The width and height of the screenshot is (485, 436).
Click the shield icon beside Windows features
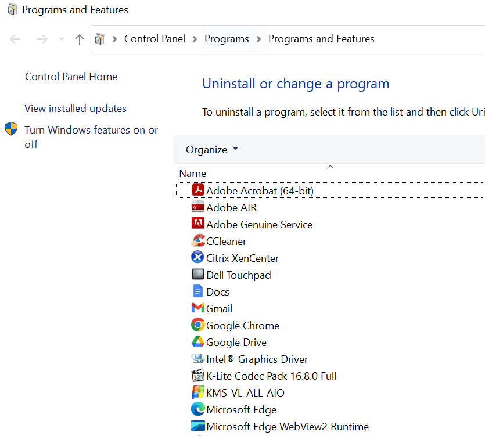[x=11, y=129]
